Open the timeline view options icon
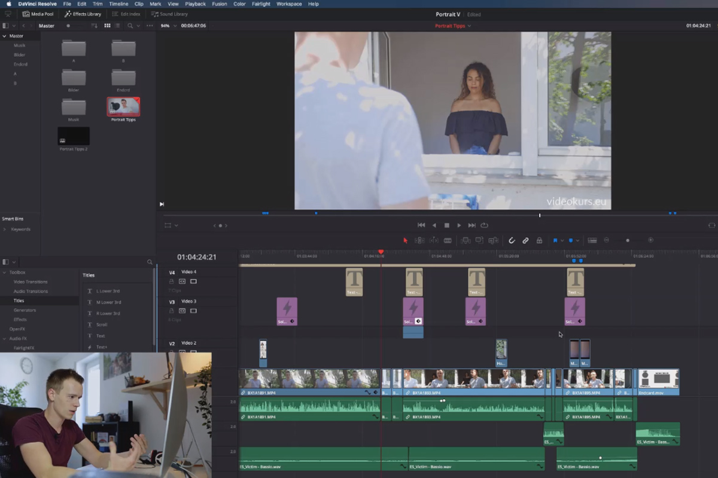Viewport: 718px width, 478px height. 592,240
